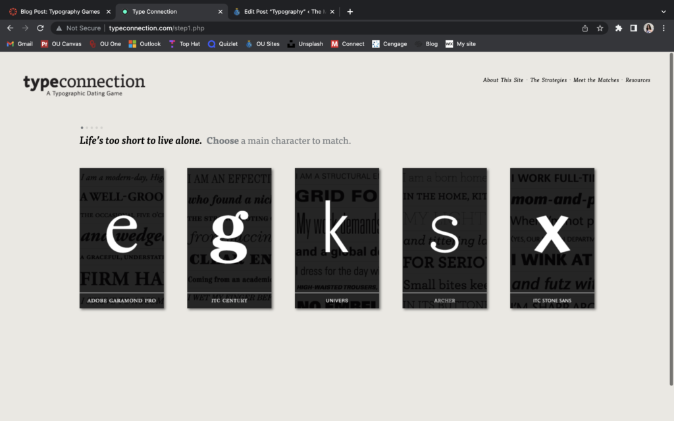Open the Blog bookmark
This screenshot has width=674, height=421.
click(426, 44)
